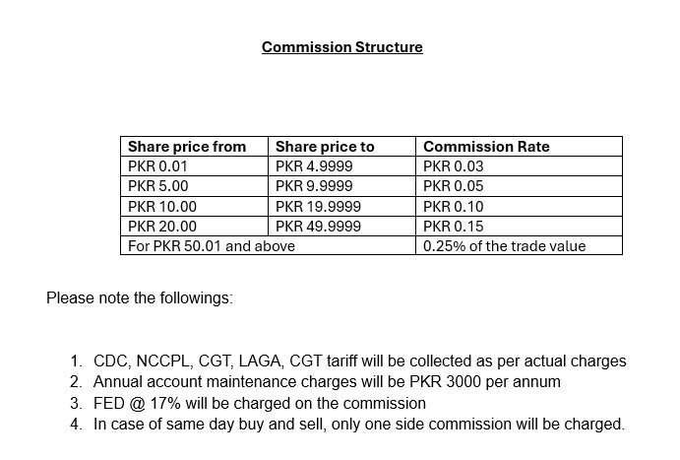Click the PKR 0.05 commission rate cell
Image resolution: width=680 pixels, height=460 pixels.
[x=454, y=186]
